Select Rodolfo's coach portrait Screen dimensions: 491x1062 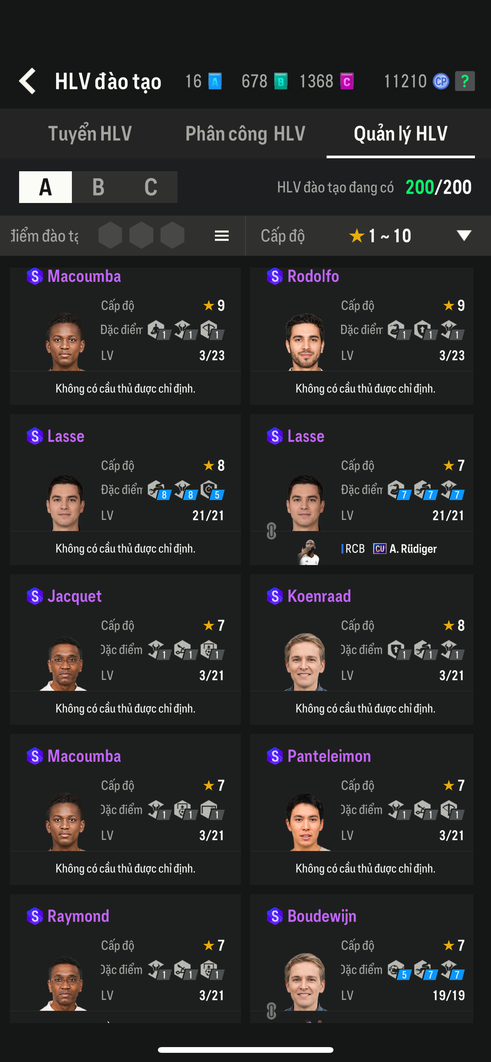click(x=305, y=341)
